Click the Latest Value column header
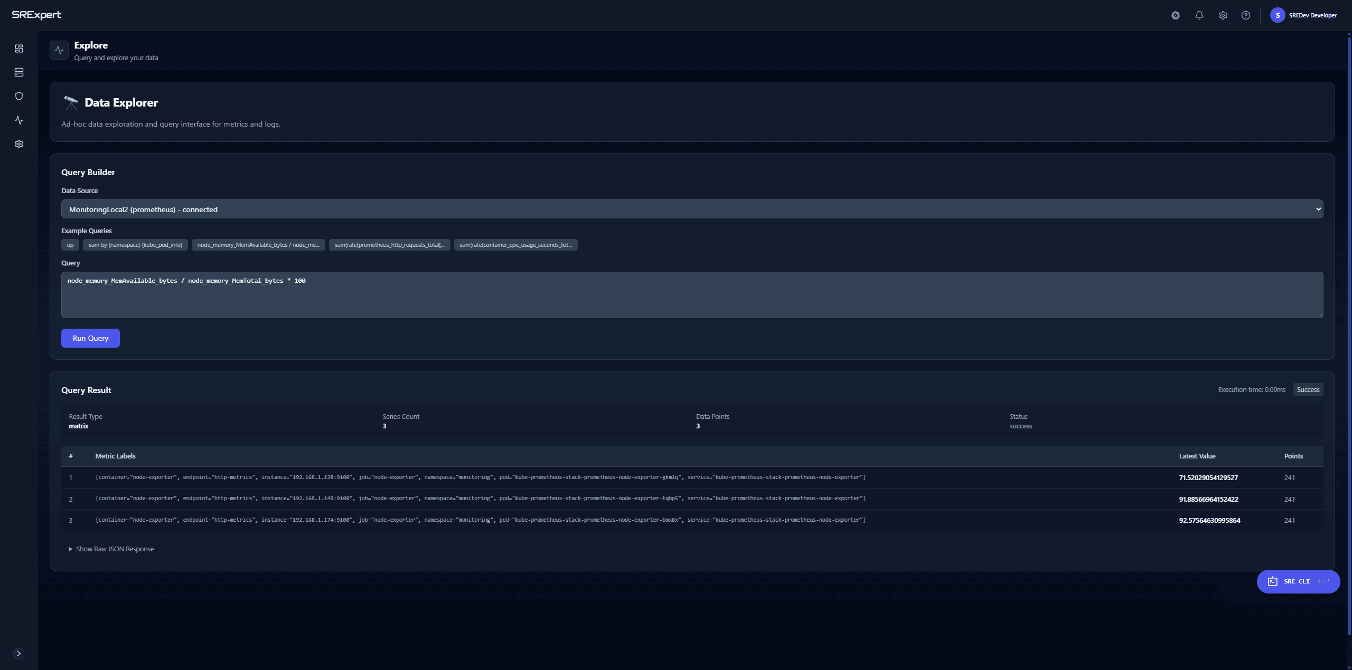1352x670 pixels. coord(1197,456)
